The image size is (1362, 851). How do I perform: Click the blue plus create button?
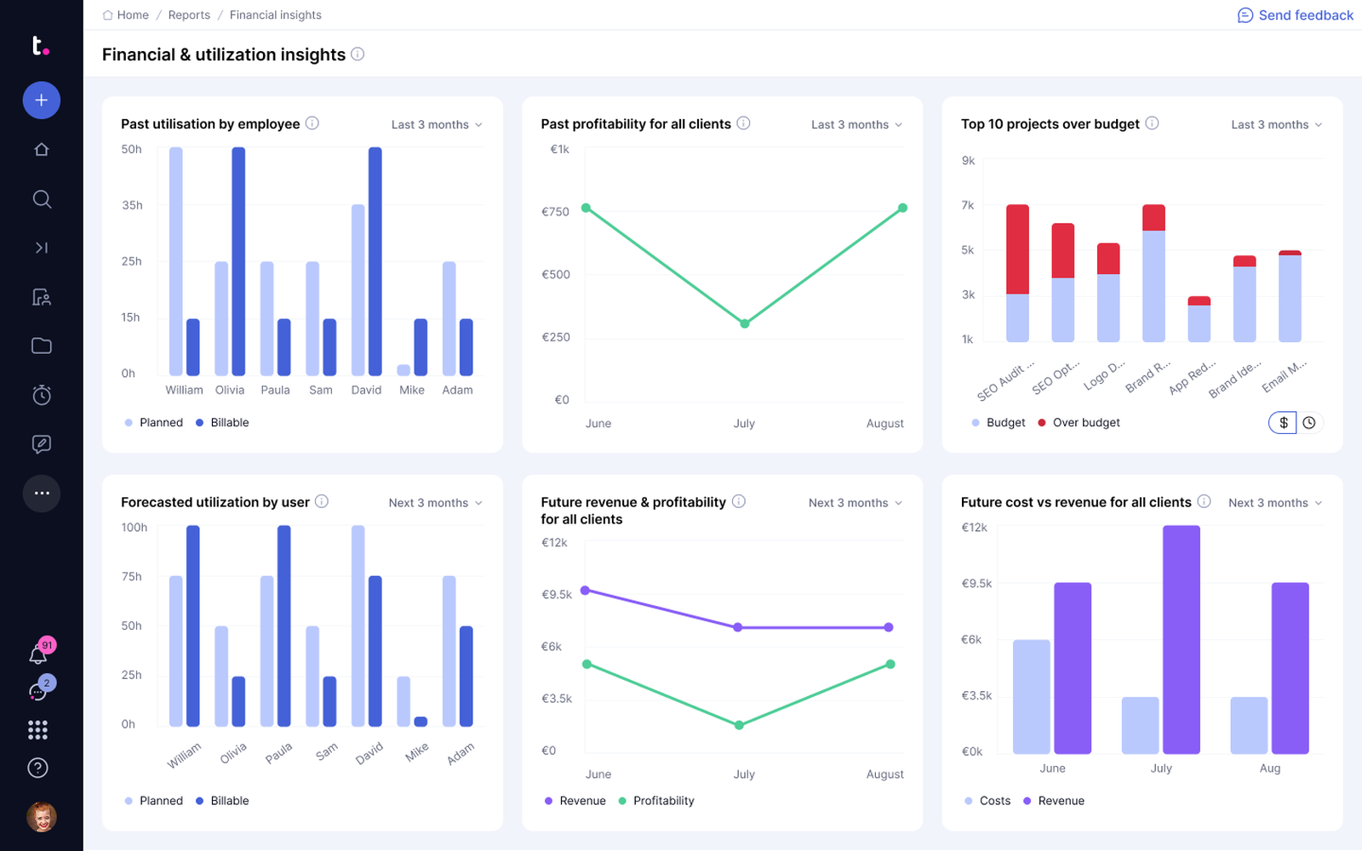(x=41, y=100)
